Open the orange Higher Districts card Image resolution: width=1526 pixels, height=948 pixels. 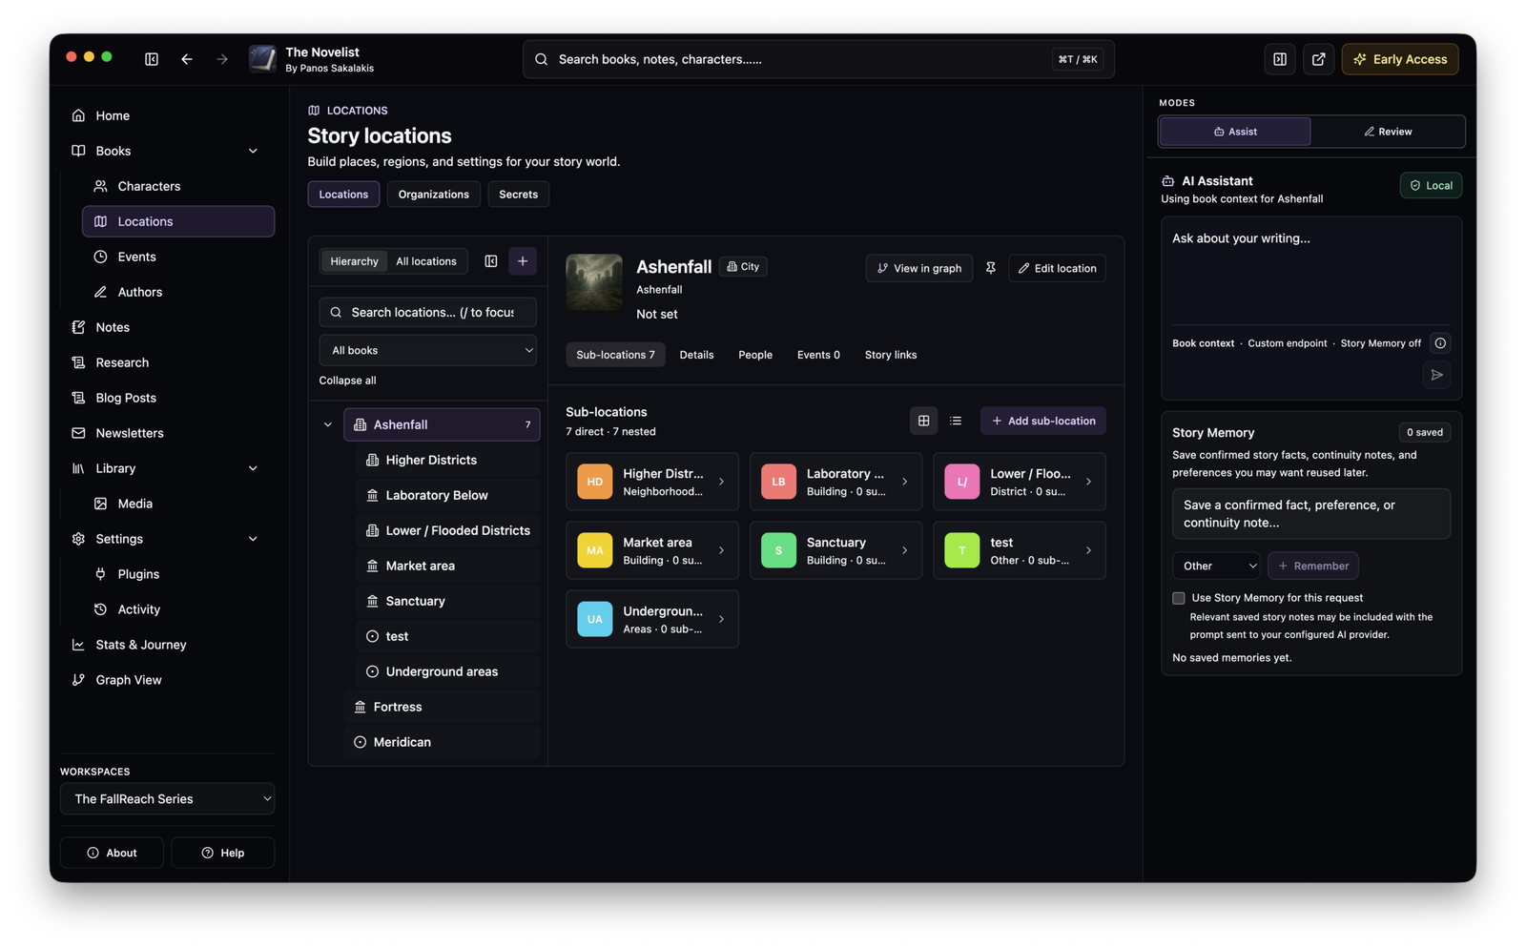[652, 482]
